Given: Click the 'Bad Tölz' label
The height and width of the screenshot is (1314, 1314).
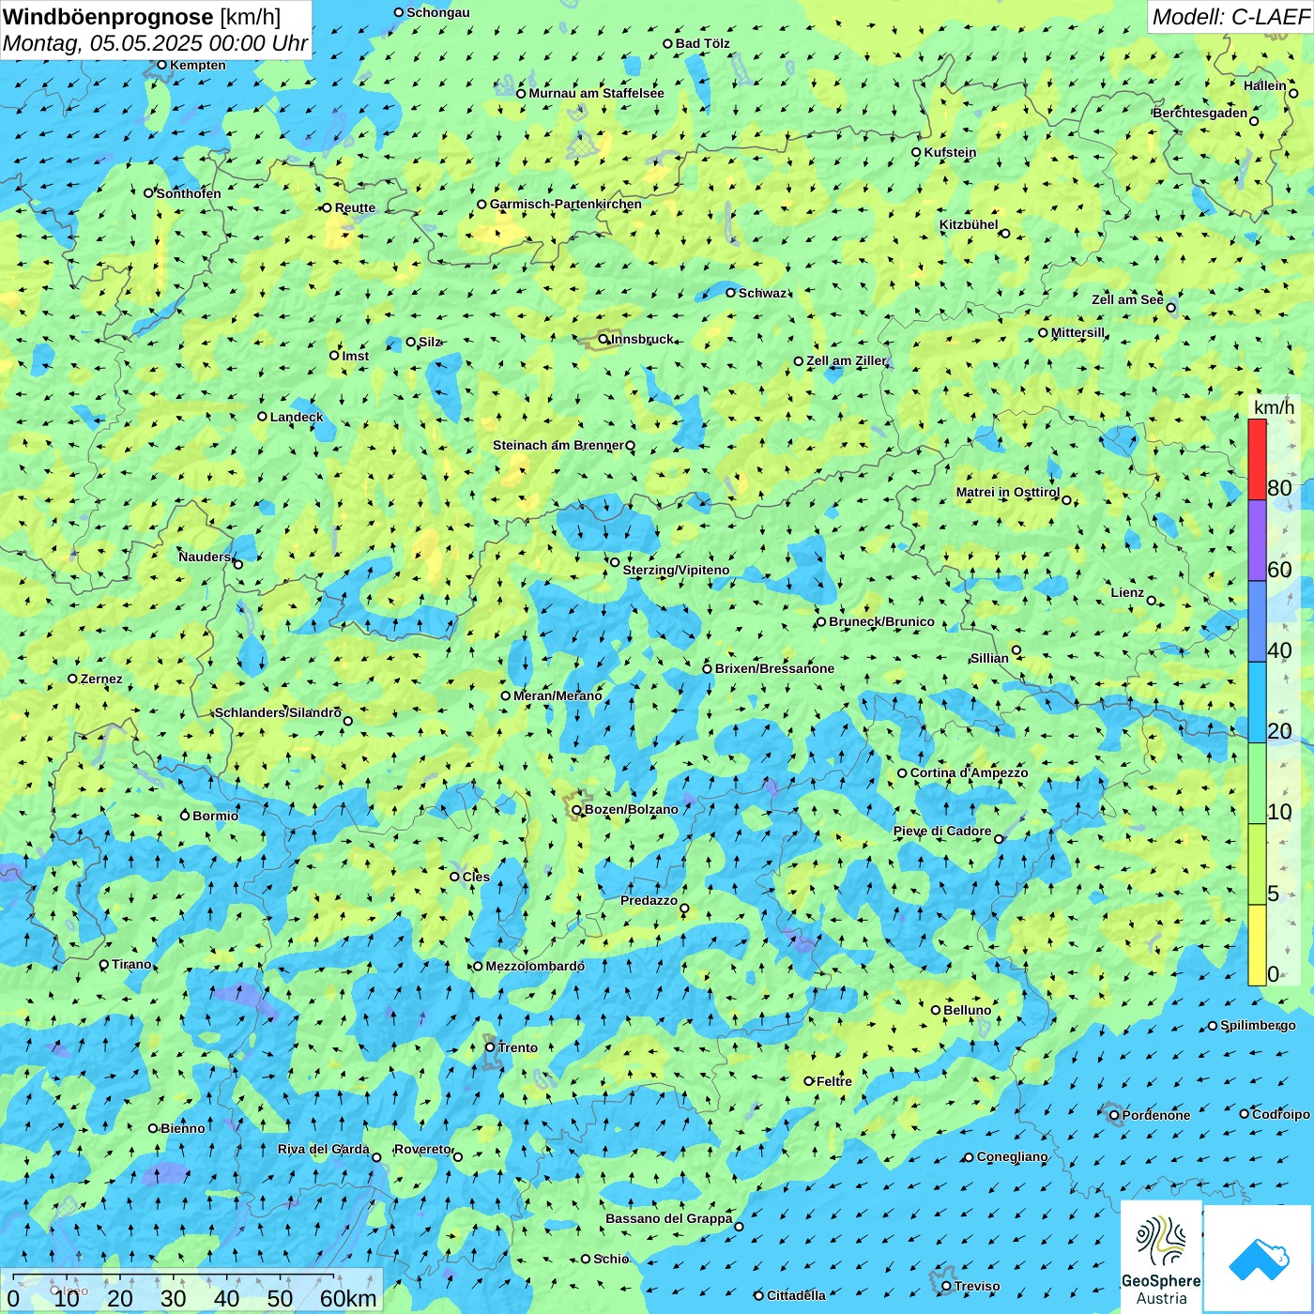Looking at the screenshot, I should [x=703, y=43].
